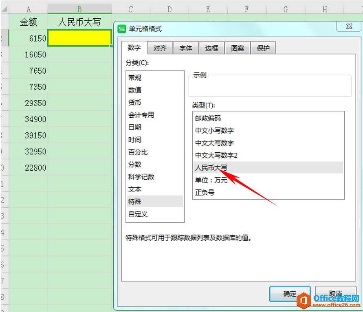
Task: Choose 货币 in category list
Action: point(155,102)
